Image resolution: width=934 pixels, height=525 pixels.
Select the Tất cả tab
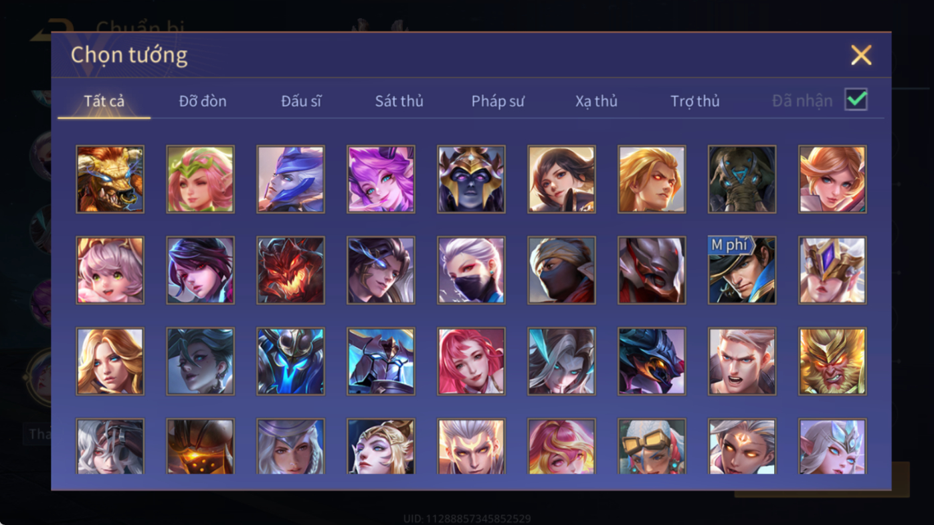[x=104, y=101]
